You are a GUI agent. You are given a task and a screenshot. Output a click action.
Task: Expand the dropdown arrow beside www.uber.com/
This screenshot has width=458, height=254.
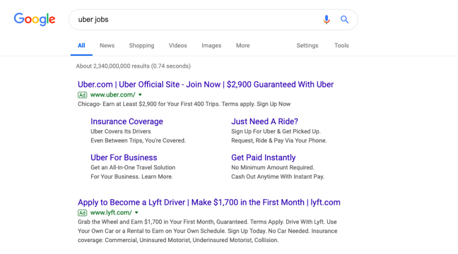[x=140, y=95]
